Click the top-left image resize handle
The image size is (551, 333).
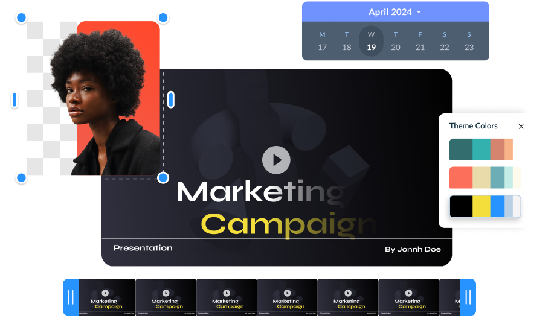(x=21, y=18)
